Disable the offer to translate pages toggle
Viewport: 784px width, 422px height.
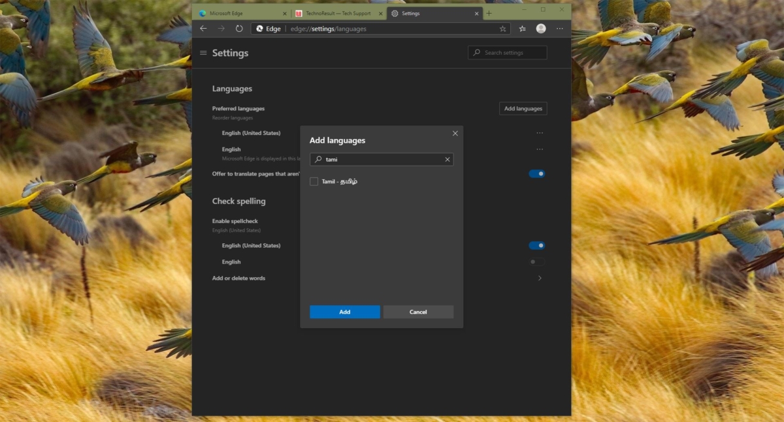(x=536, y=173)
